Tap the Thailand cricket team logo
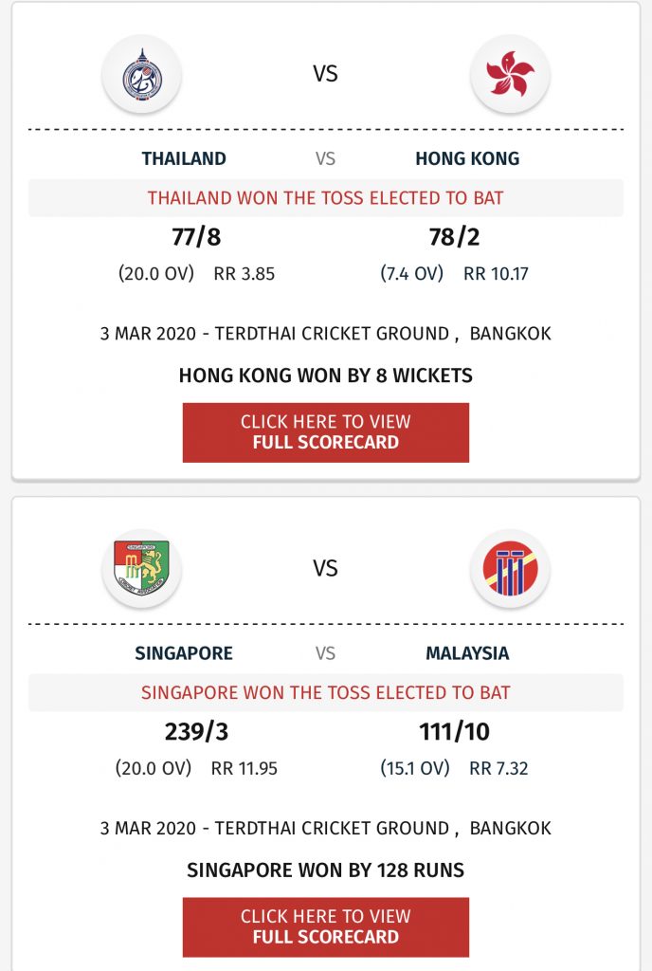This screenshot has width=652, height=971. [141, 74]
